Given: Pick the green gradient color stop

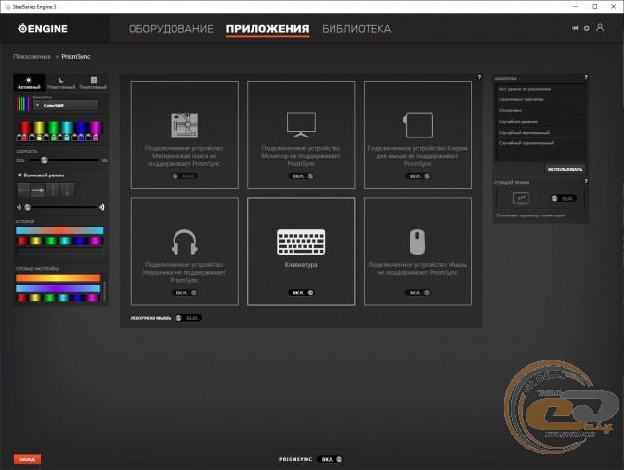Looking at the screenshot, I should pos(54,138).
